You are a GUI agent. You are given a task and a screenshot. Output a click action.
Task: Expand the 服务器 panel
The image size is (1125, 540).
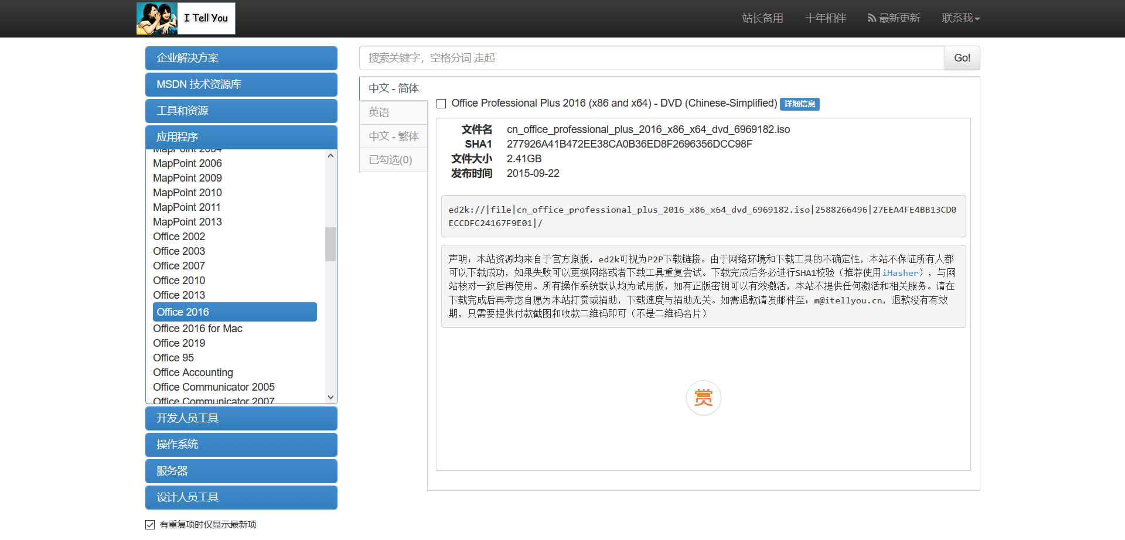(241, 471)
